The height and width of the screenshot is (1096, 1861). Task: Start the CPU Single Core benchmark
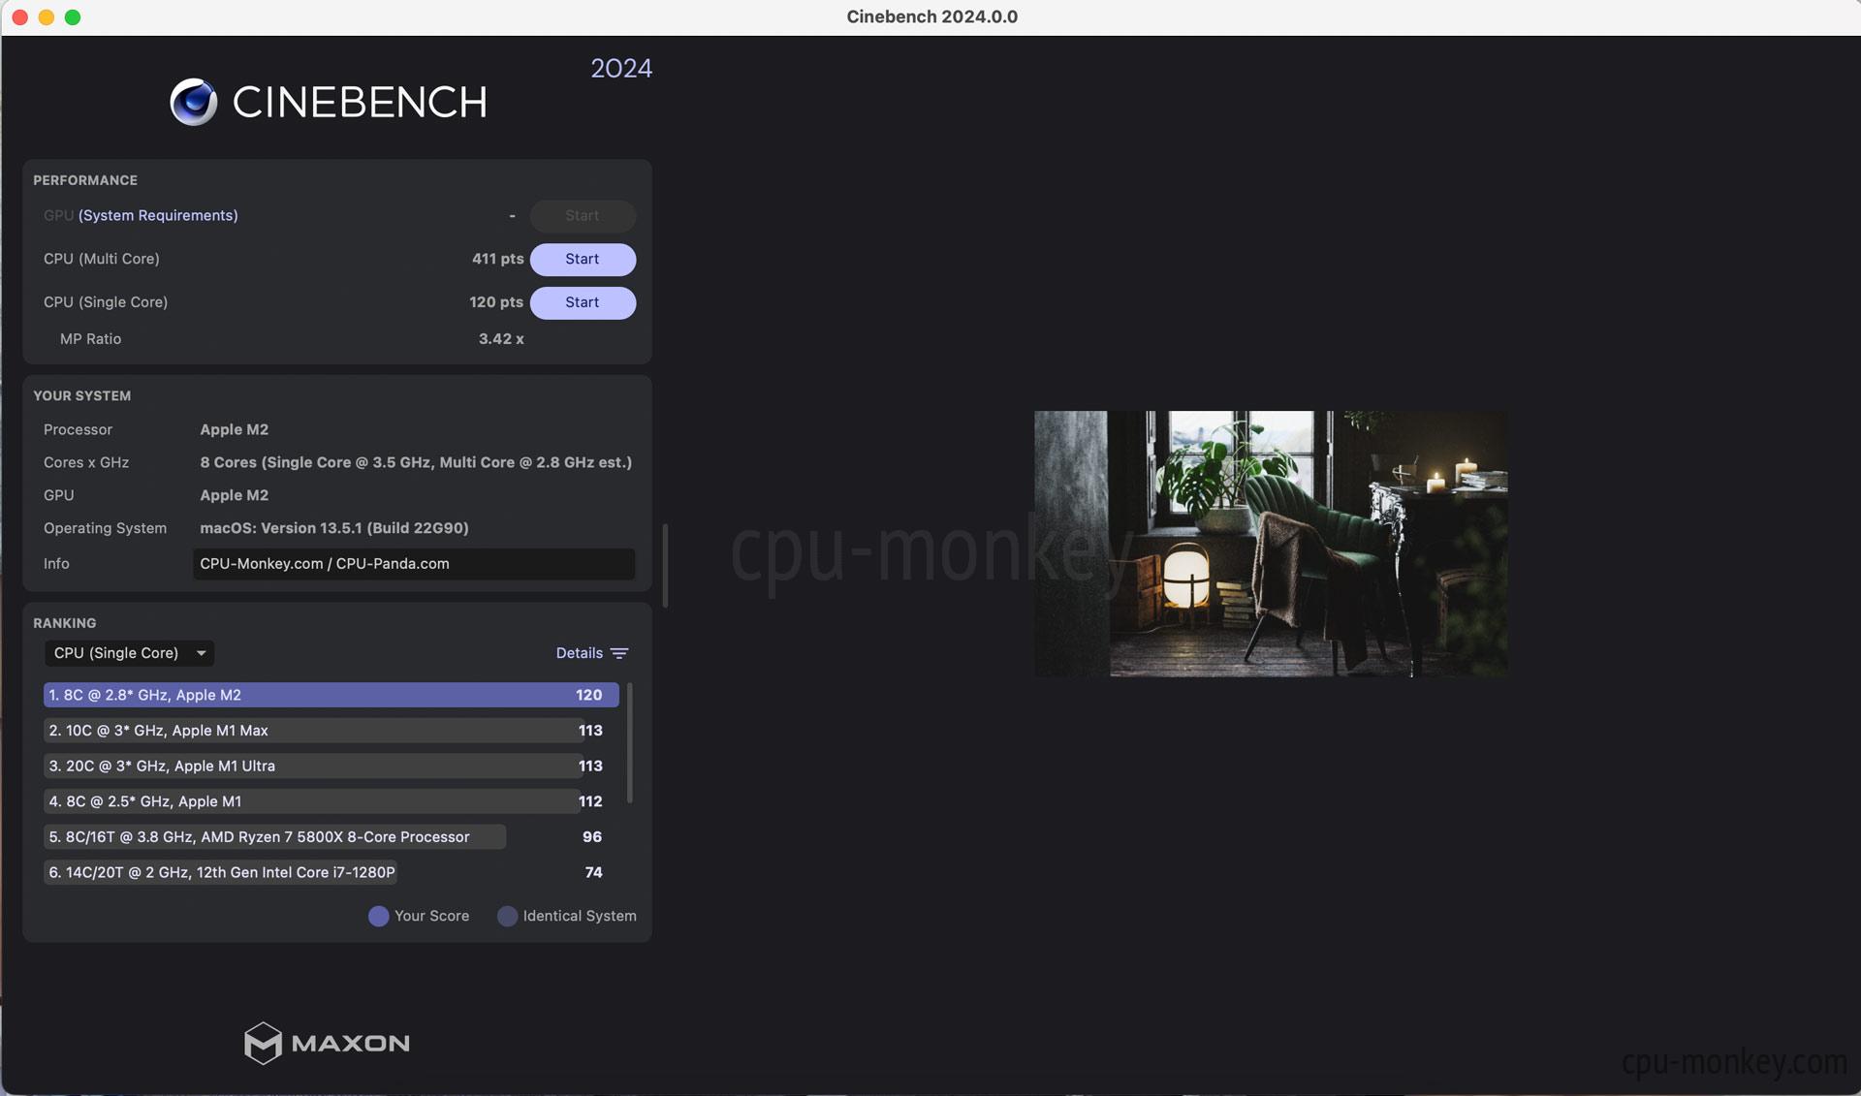pos(583,302)
